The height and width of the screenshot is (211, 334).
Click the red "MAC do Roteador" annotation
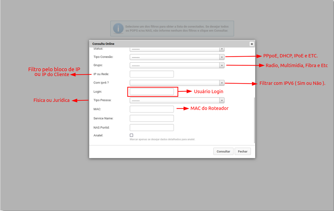209,108
